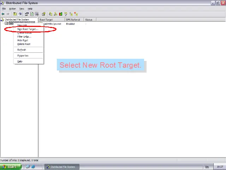Open the View menu
This screenshot has height=170, width=226.
(x=22, y=8)
